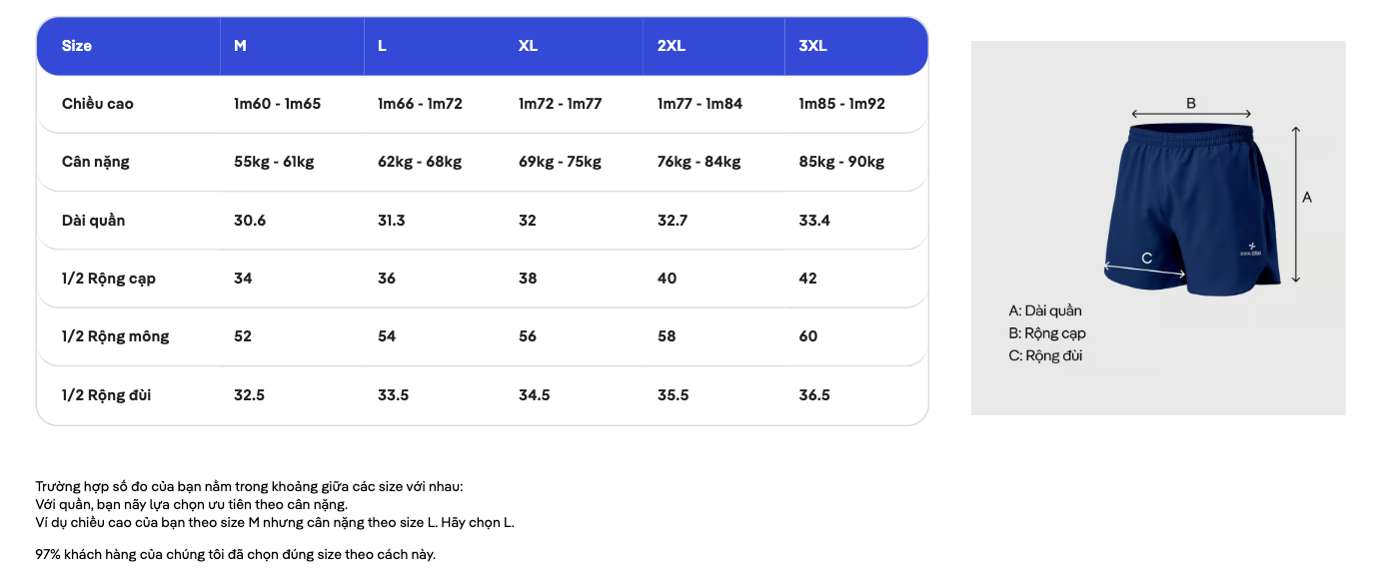Select the M size header
This screenshot has height=577, width=1380.
pos(240,46)
